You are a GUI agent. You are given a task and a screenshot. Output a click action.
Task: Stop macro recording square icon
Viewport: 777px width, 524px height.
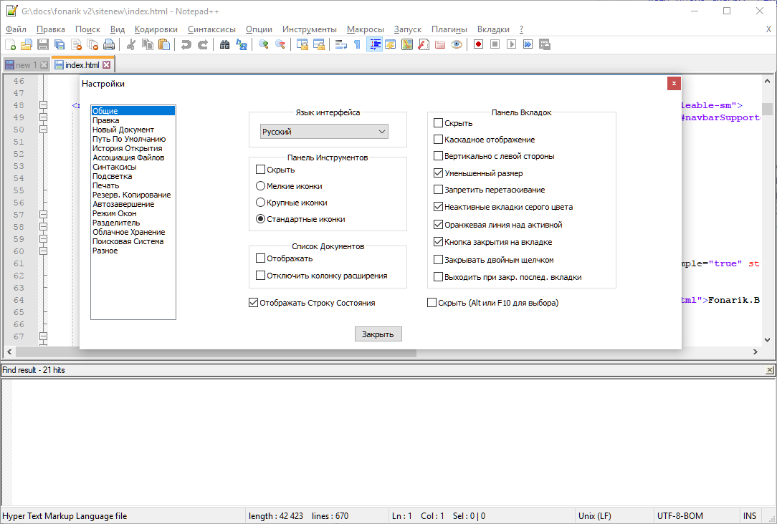495,44
